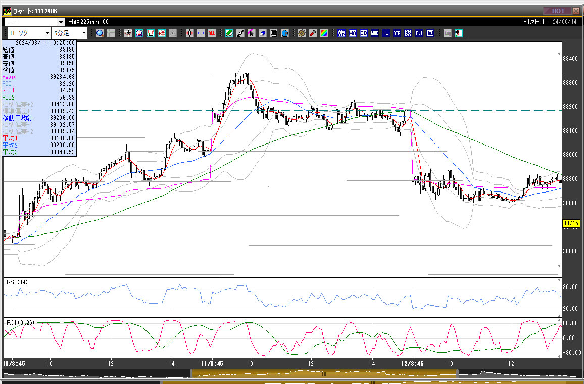Toggle the MAE envelope indicator
Screen dimensions: 584x384
point(375,33)
